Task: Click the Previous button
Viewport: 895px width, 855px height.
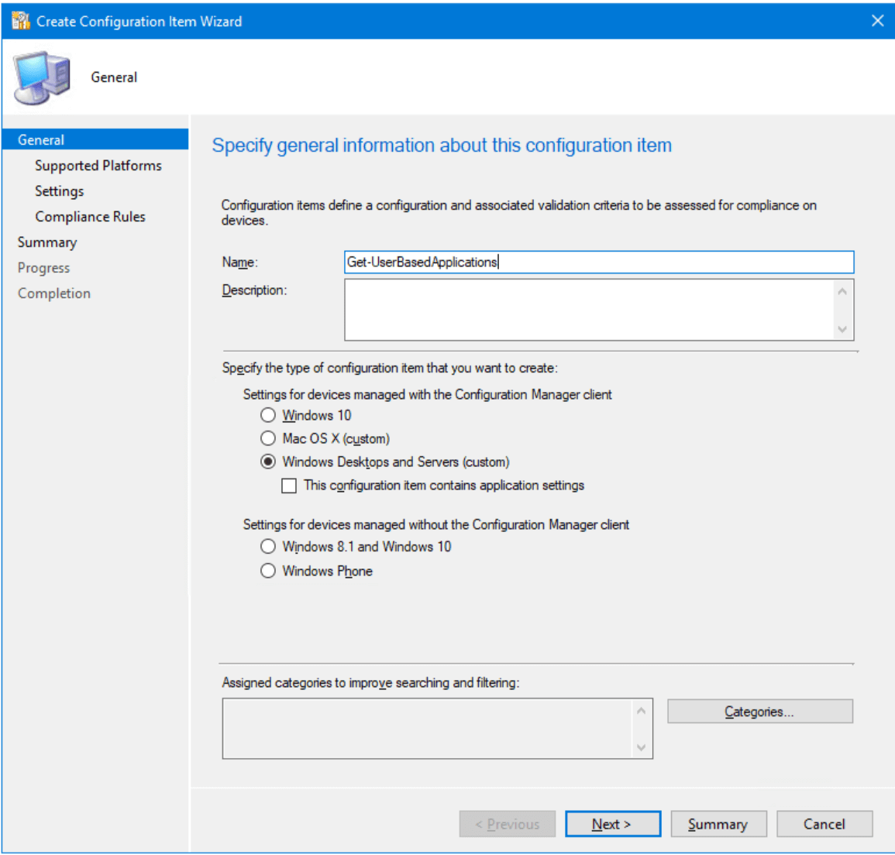Action: pyautogui.click(x=507, y=824)
